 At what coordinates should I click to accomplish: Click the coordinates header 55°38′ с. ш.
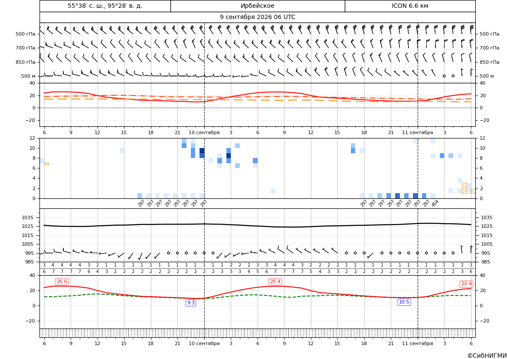coord(105,6)
